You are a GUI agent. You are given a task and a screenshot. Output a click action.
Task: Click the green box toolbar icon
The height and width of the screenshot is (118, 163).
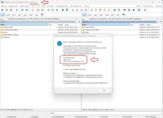(119, 10)
